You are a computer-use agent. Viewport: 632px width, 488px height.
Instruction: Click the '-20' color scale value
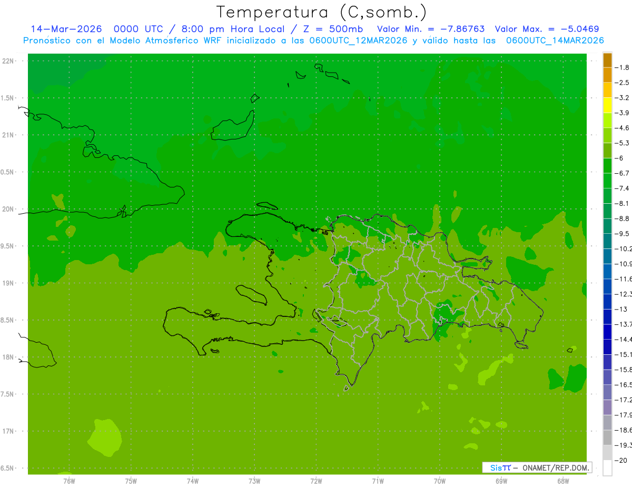(x=622, y=460)
